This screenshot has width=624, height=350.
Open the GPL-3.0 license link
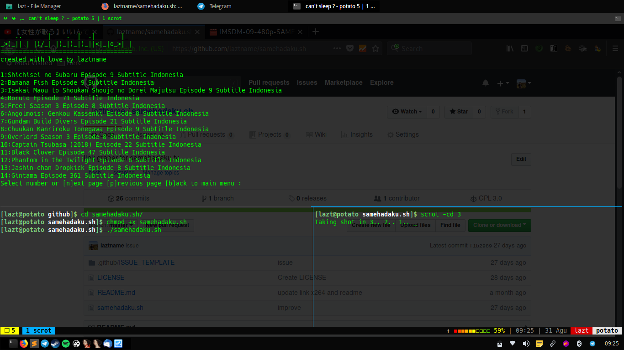coord(486,198)
